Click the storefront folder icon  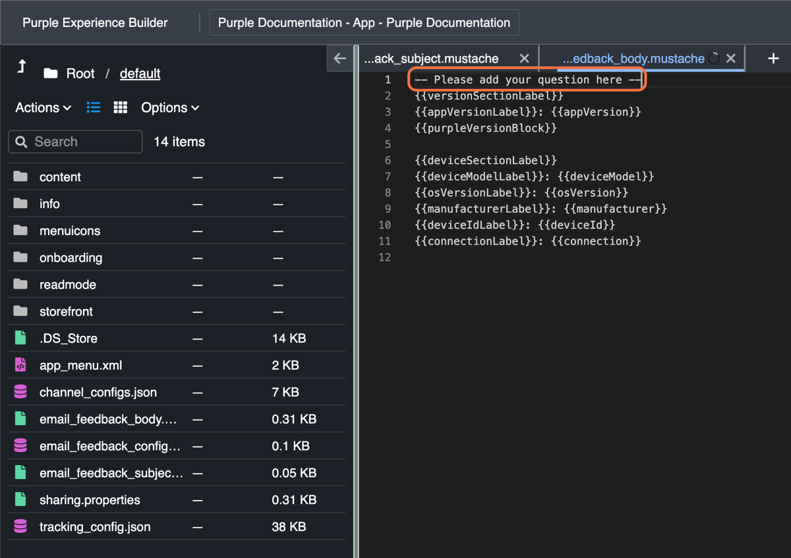pos(20,311)
